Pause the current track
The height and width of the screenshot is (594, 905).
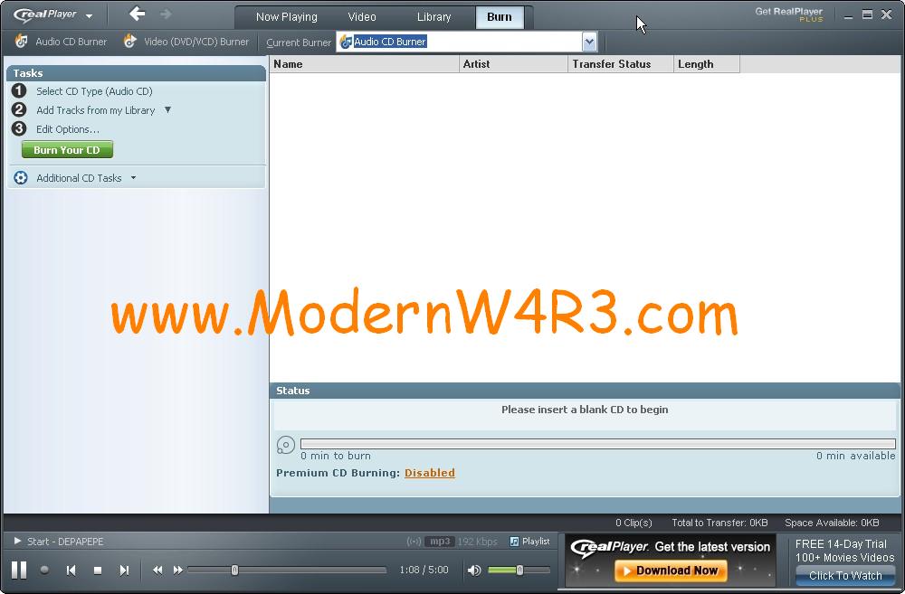click(19, 570)
